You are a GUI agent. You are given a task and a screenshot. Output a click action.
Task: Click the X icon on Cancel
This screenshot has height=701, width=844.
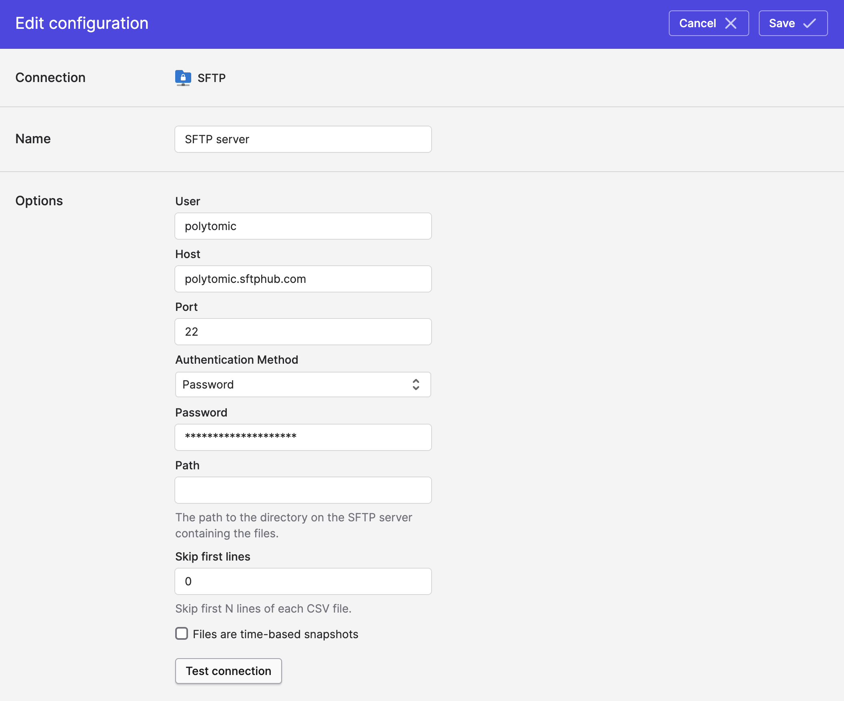click(x=731, y=23)
